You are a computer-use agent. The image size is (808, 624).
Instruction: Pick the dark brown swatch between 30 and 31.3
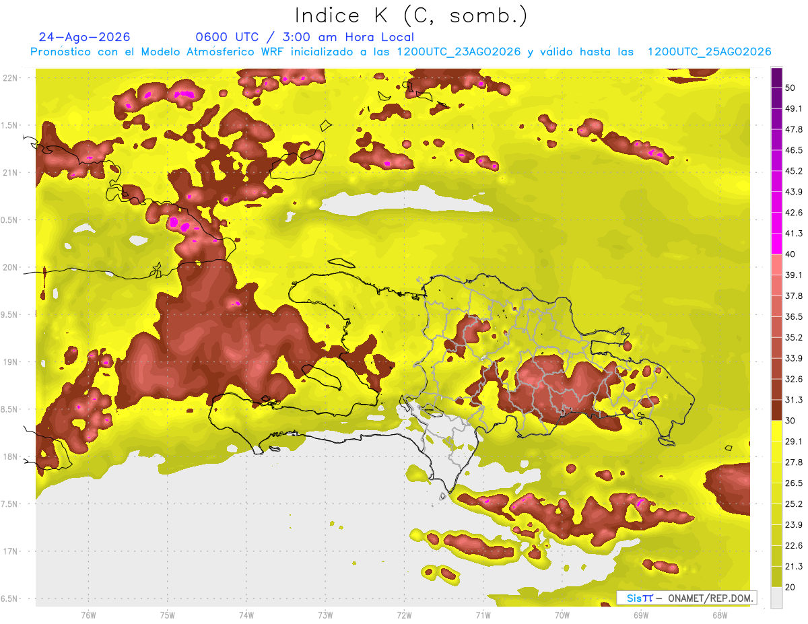pos(776,410)
